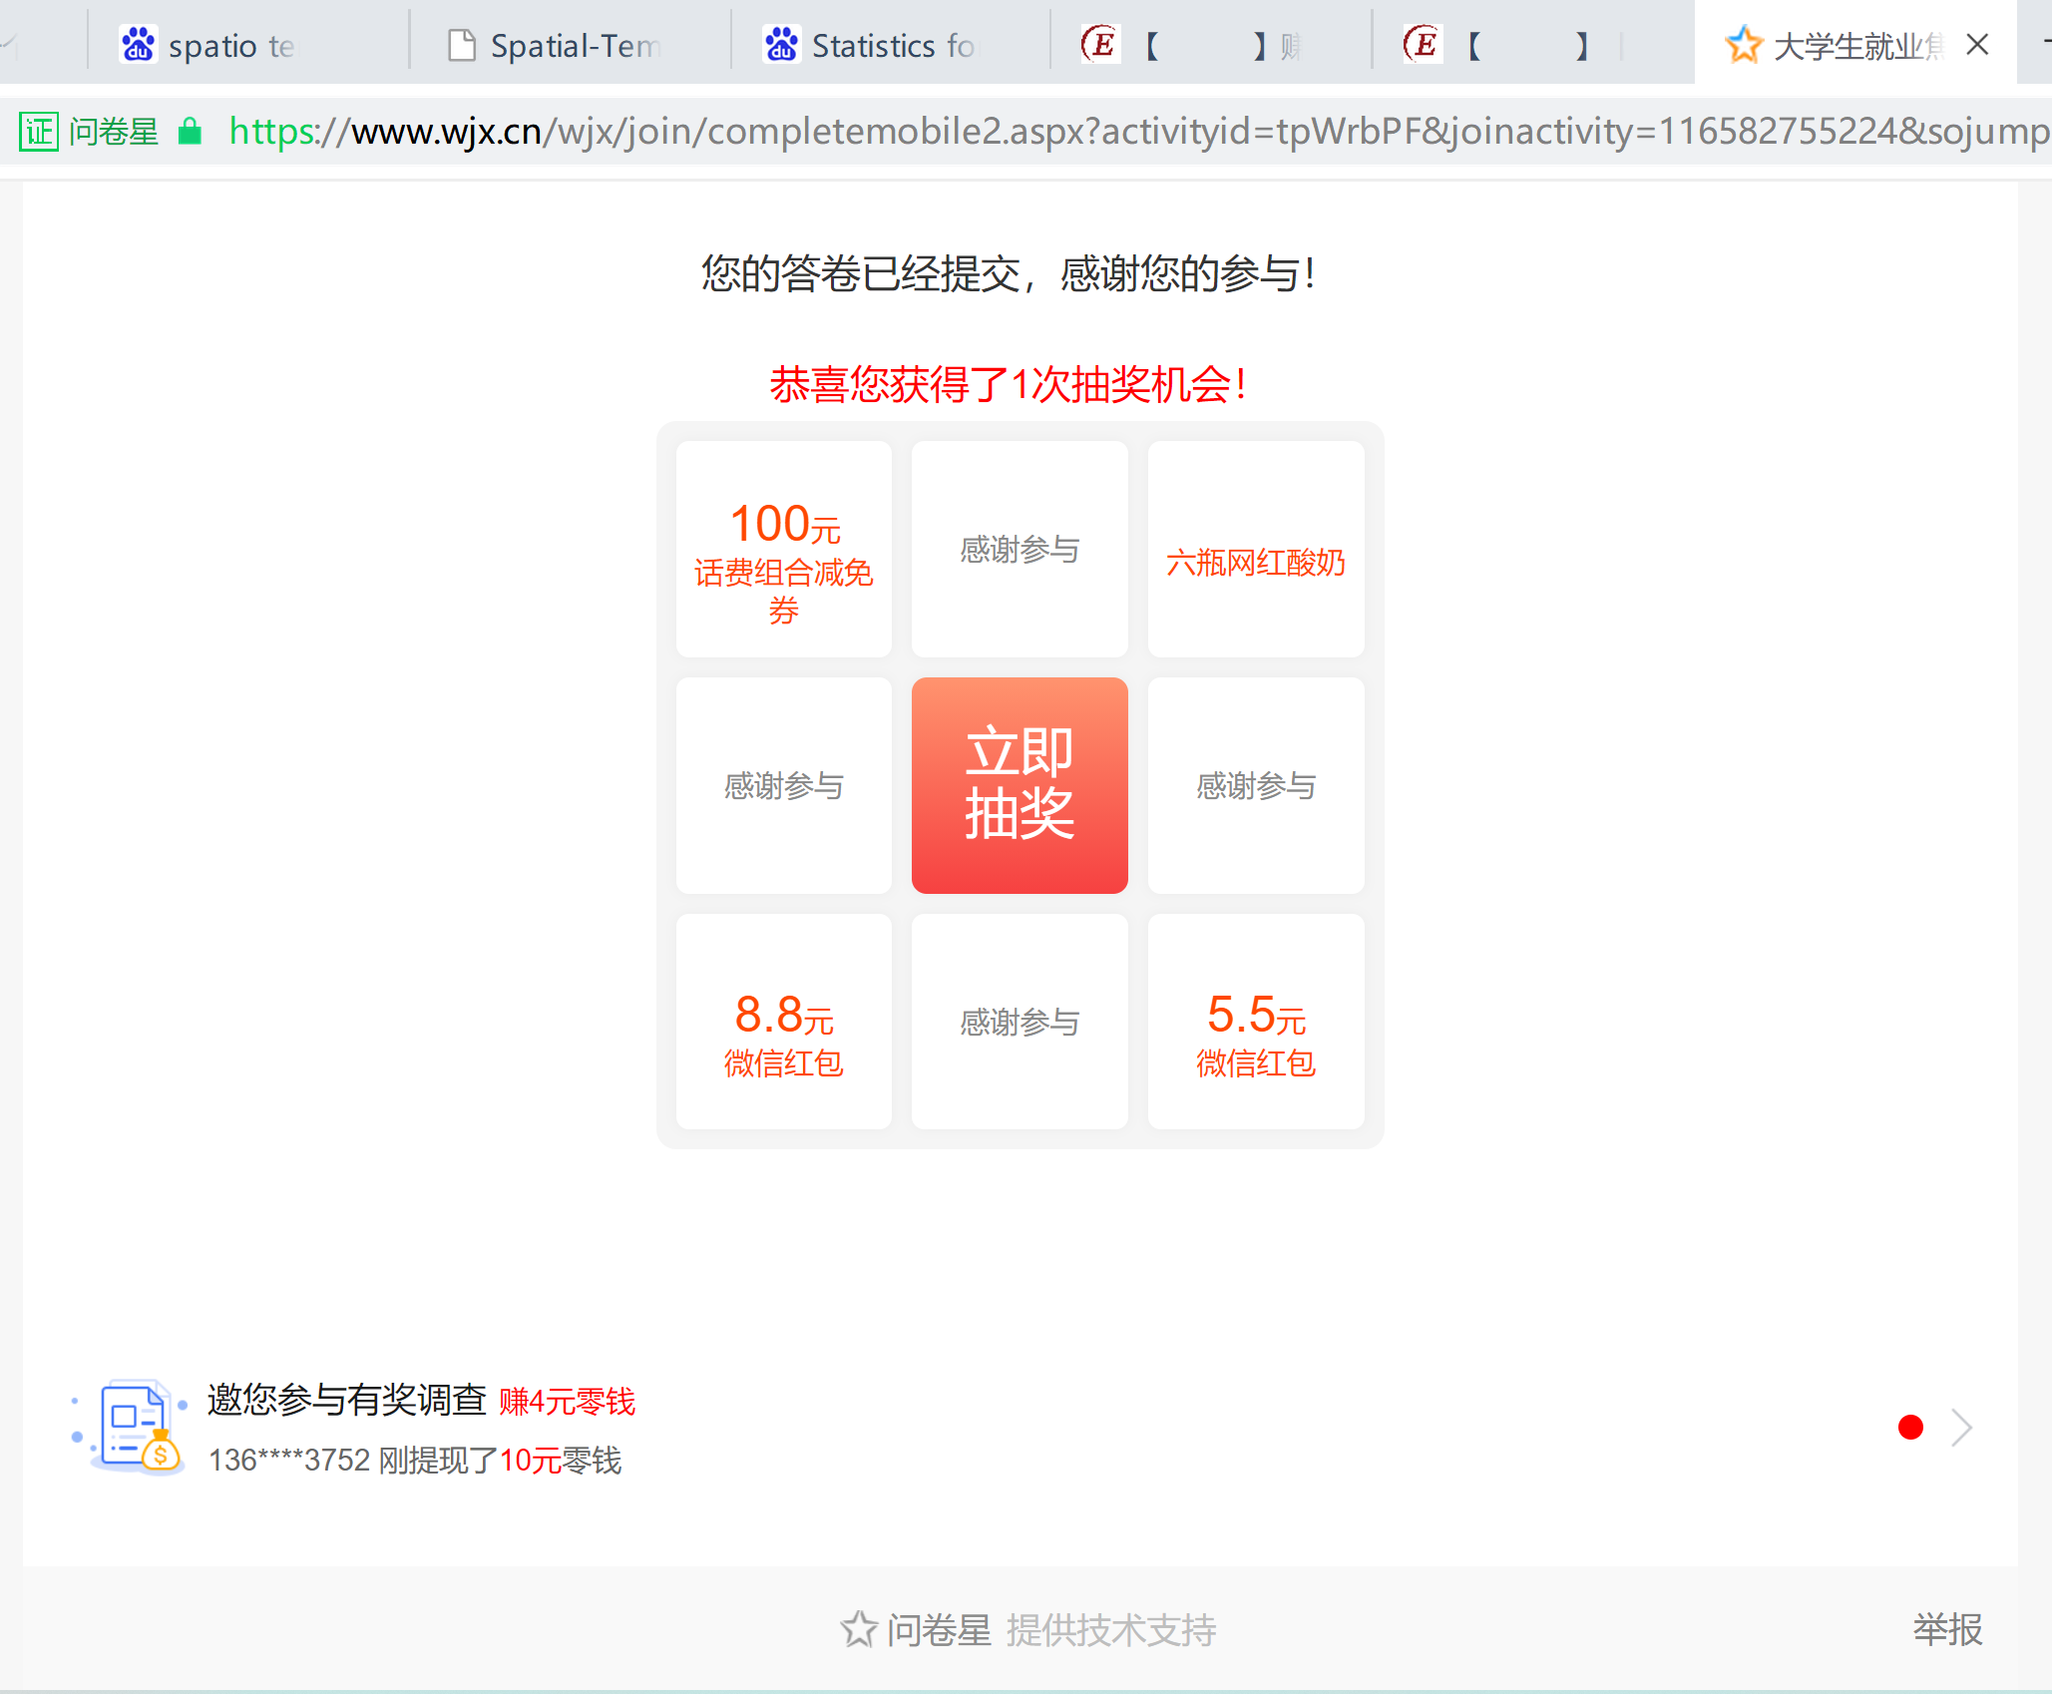
Task: Click the 证 certificate badge icon
Action: [x=40, y=131]
